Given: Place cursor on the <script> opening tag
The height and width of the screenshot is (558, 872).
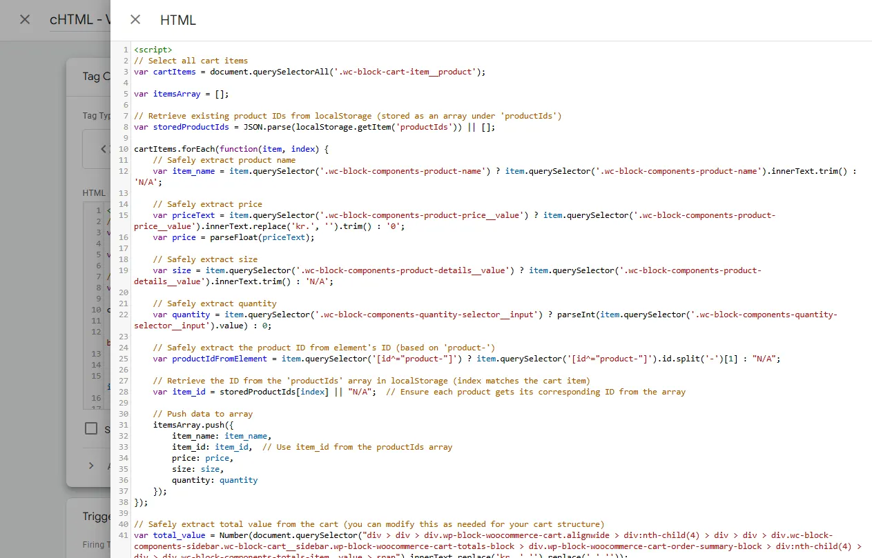Looking at the screenshot, I should [x=153, y=50].
